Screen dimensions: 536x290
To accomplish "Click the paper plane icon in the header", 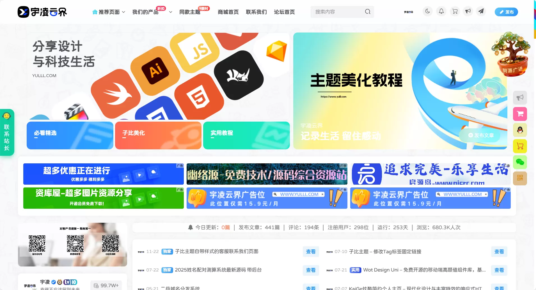I will (x=481, y=11).
